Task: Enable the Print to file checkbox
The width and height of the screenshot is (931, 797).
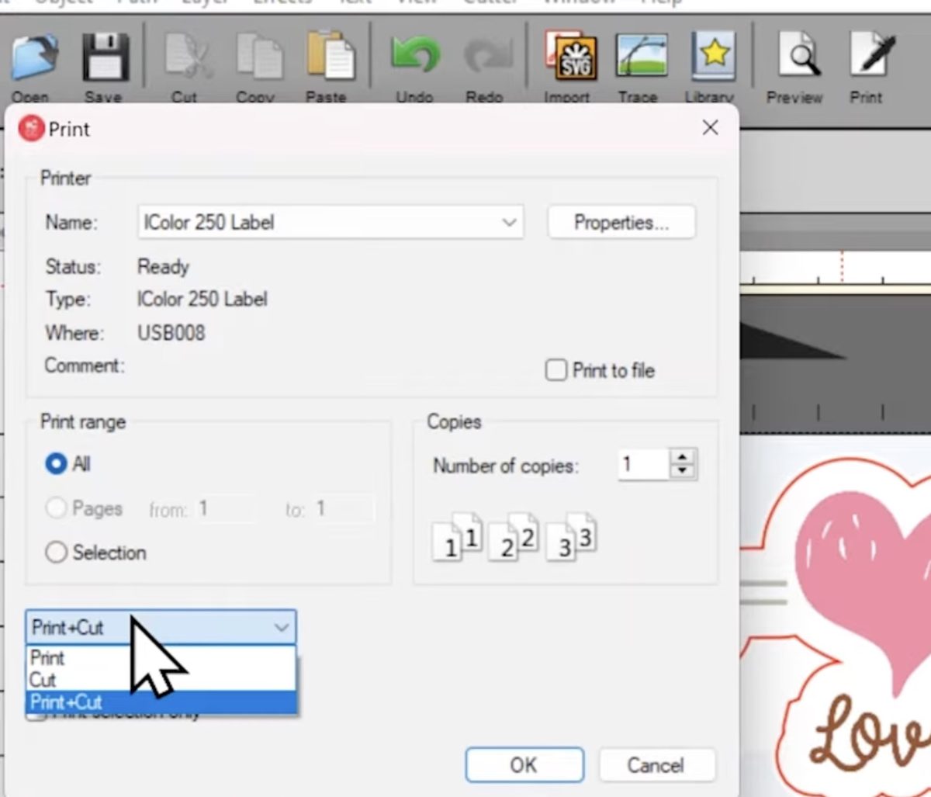Action: coord(556,370)
